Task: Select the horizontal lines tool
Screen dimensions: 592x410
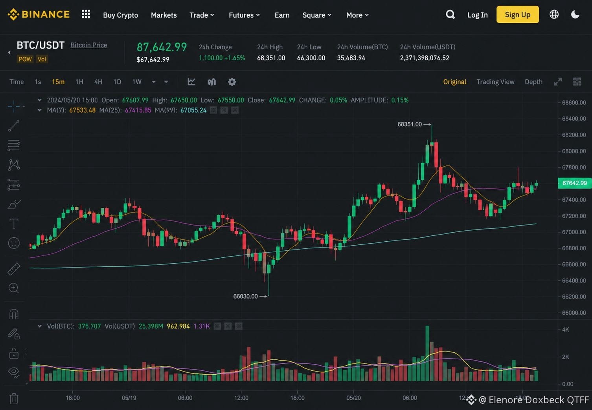Action: (14, 145)
